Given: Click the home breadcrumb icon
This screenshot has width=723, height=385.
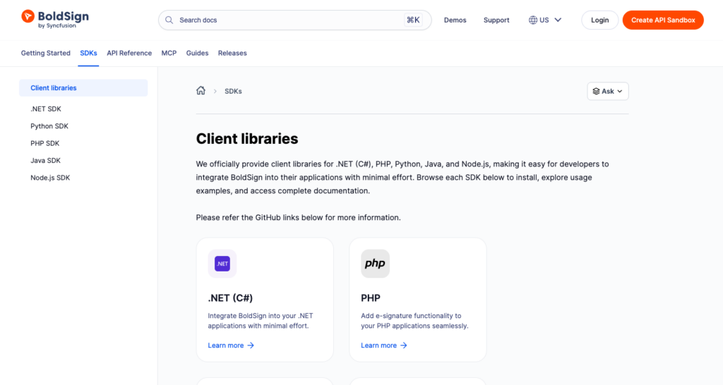Looking at the screenshot, I should coord(201,91).
